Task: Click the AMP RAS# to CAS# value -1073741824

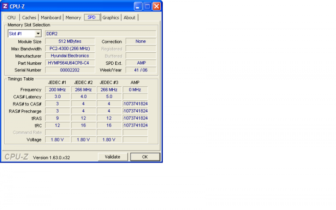Action: coord(135,104)
